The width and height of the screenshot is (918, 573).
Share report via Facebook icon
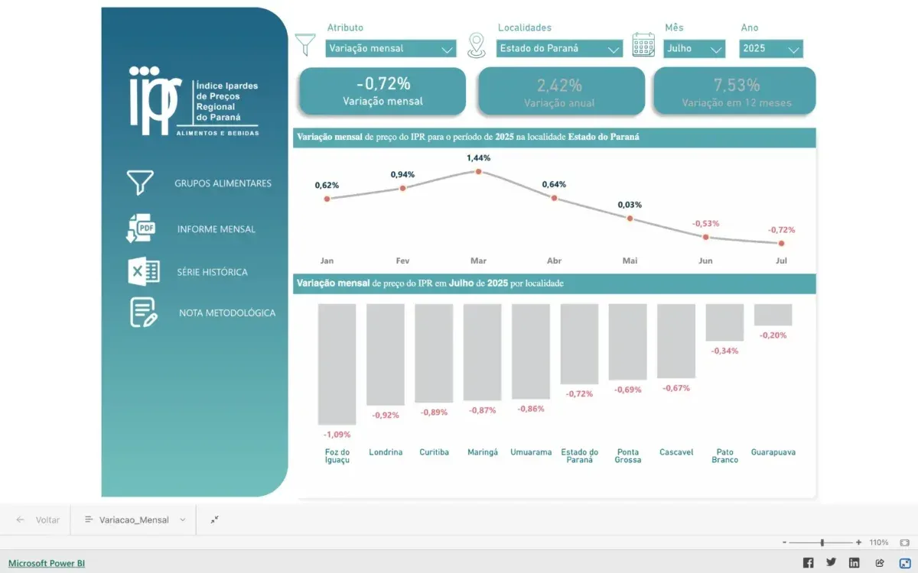coord(809,563)
